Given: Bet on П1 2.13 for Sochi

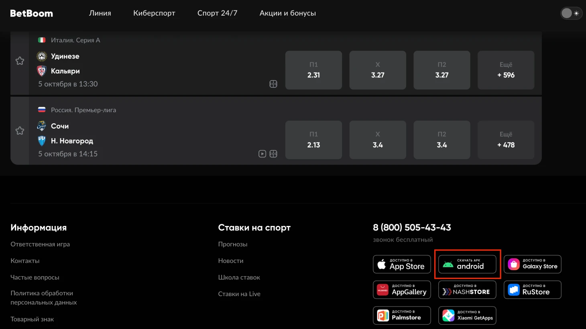Looking at the screenshot, I should [313, 140].
